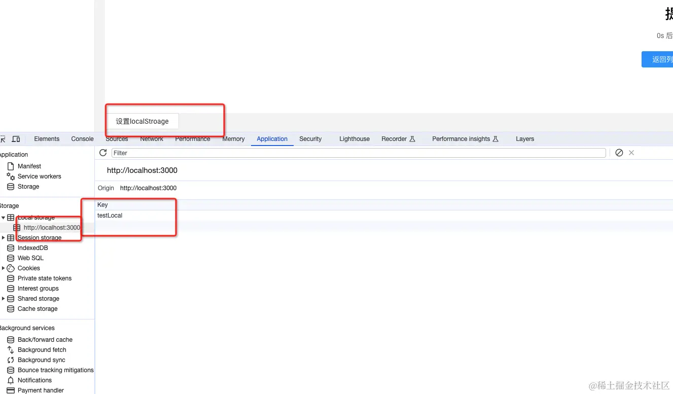Click the Background fetch arrows icon
This screenshot has width=673, height=394.
[x=11, y=350]
